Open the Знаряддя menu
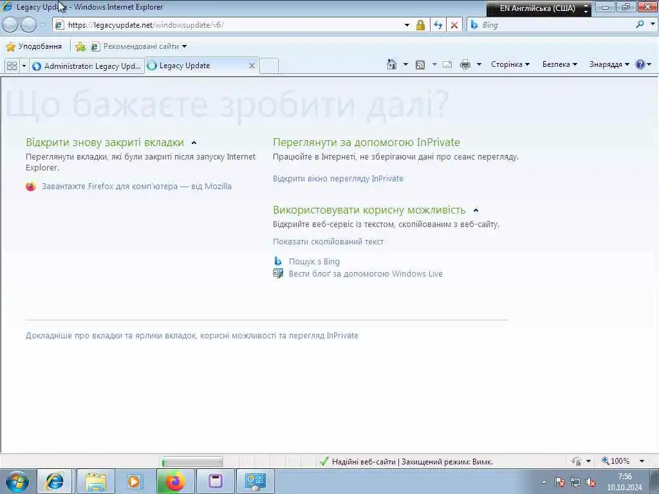The width and height of the screenshot is (659, 494). coord(609,64)
